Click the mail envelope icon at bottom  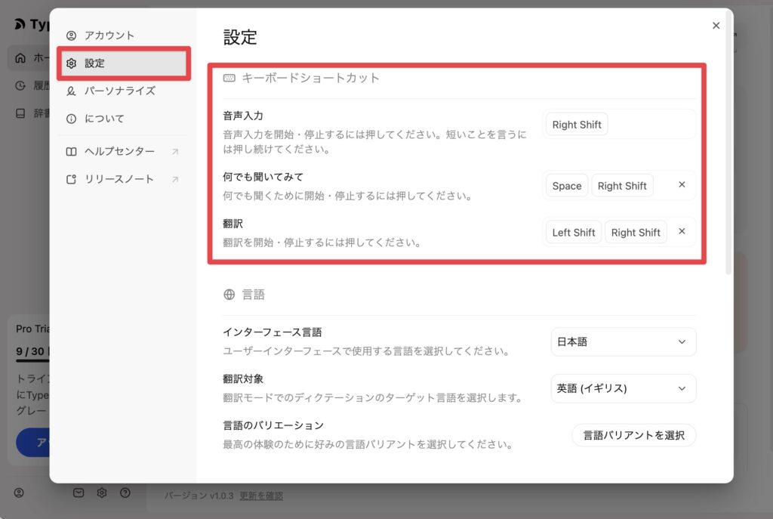[x=79, y=493]
